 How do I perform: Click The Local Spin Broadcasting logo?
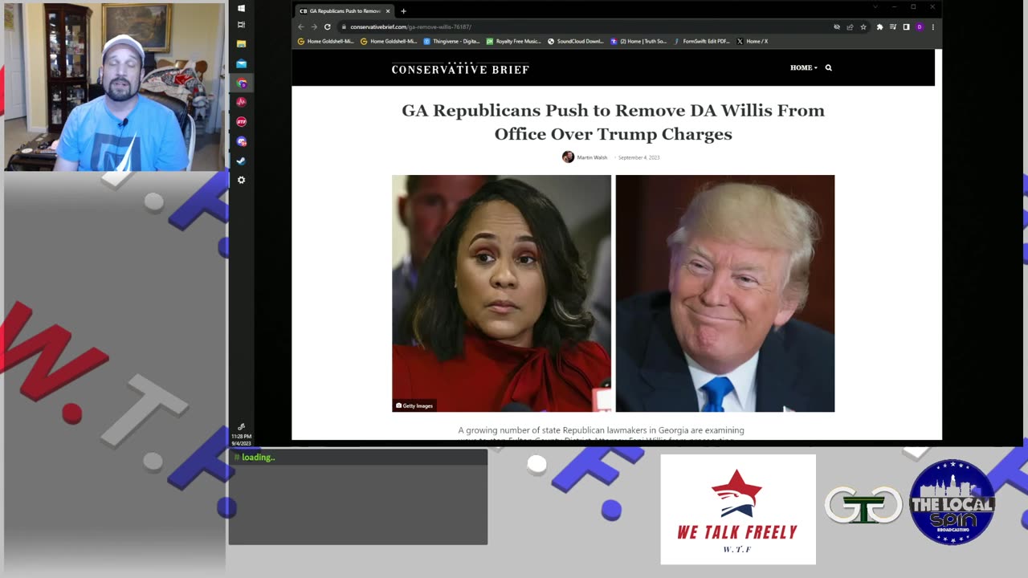[953, 503]
